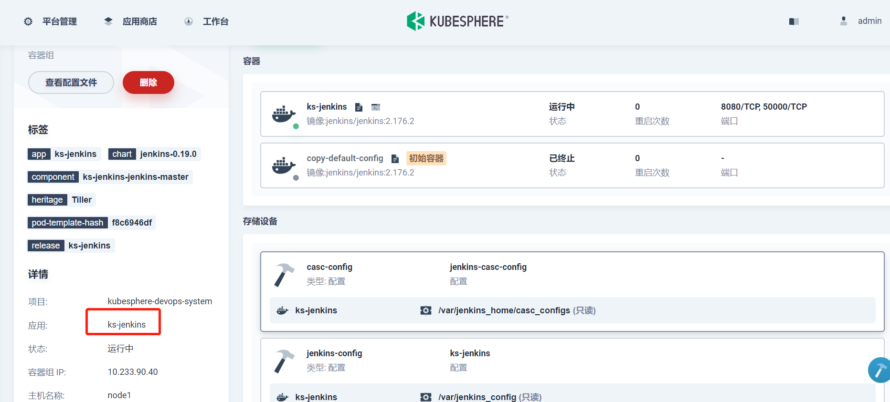Click the copy-default-config container name
This screenshot has width=890, height=402.
pyautogui.click(x=345, y=158)
